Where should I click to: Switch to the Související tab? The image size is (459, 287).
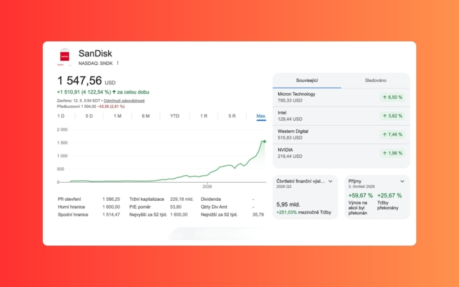pos(307,80)
